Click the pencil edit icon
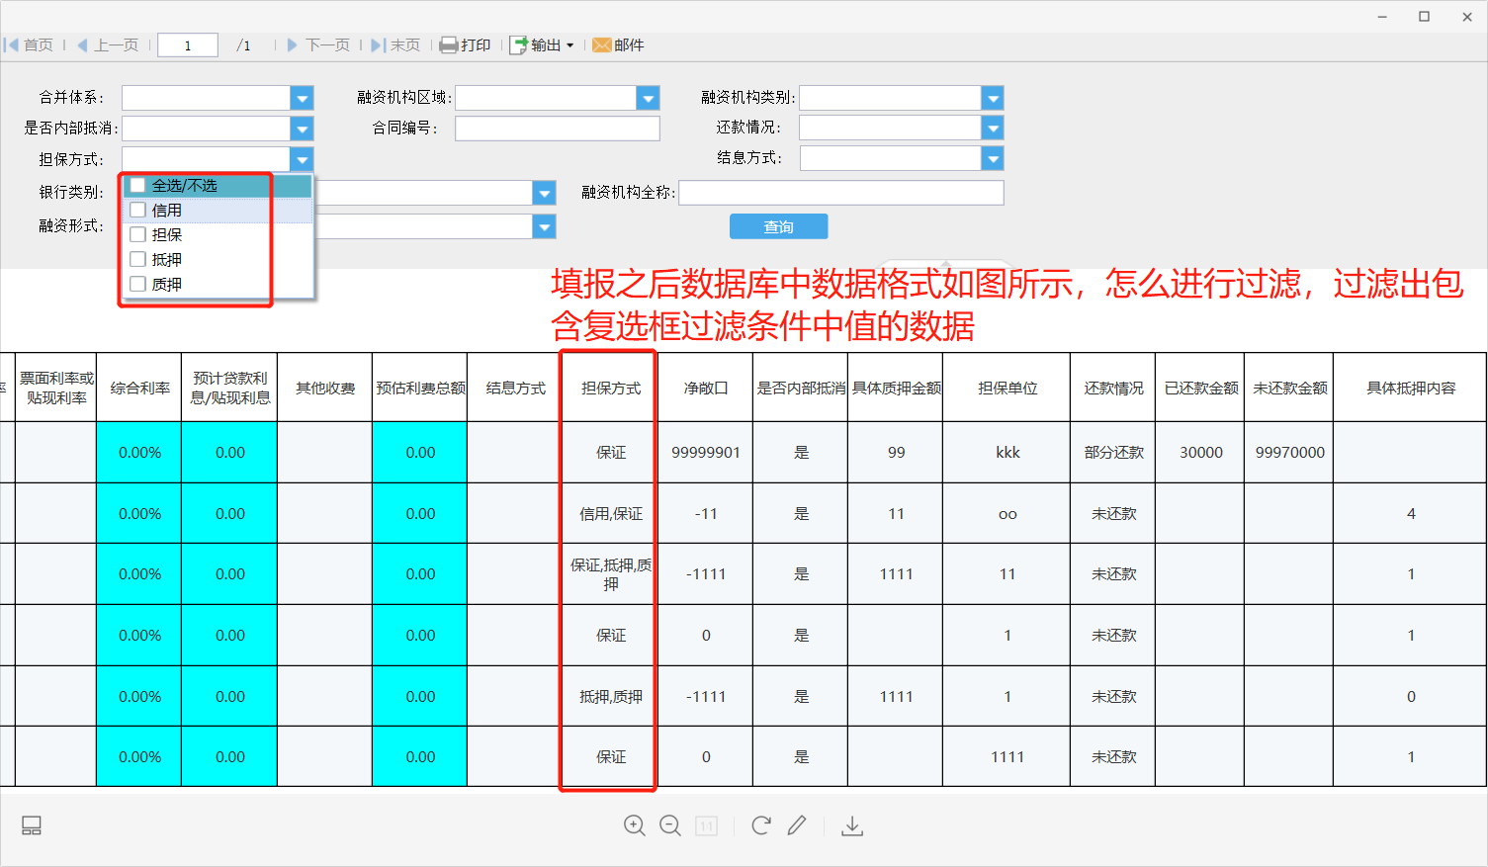Viewport: 1488px width, 867px height. point(797,825)
